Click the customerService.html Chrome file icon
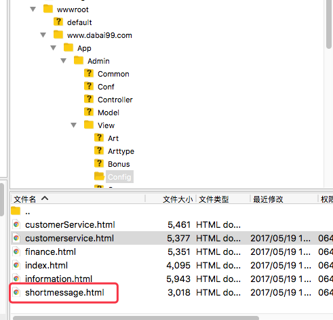 [16, 224]
